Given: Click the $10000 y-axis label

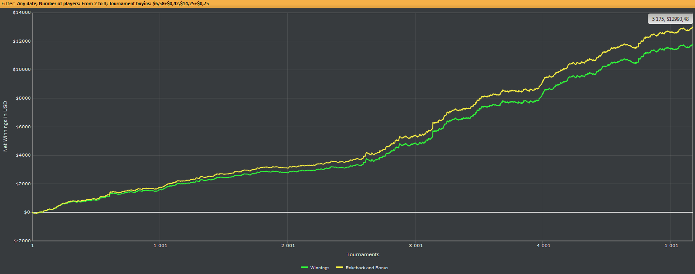Looking at the screenshot, I should [22, 70].
